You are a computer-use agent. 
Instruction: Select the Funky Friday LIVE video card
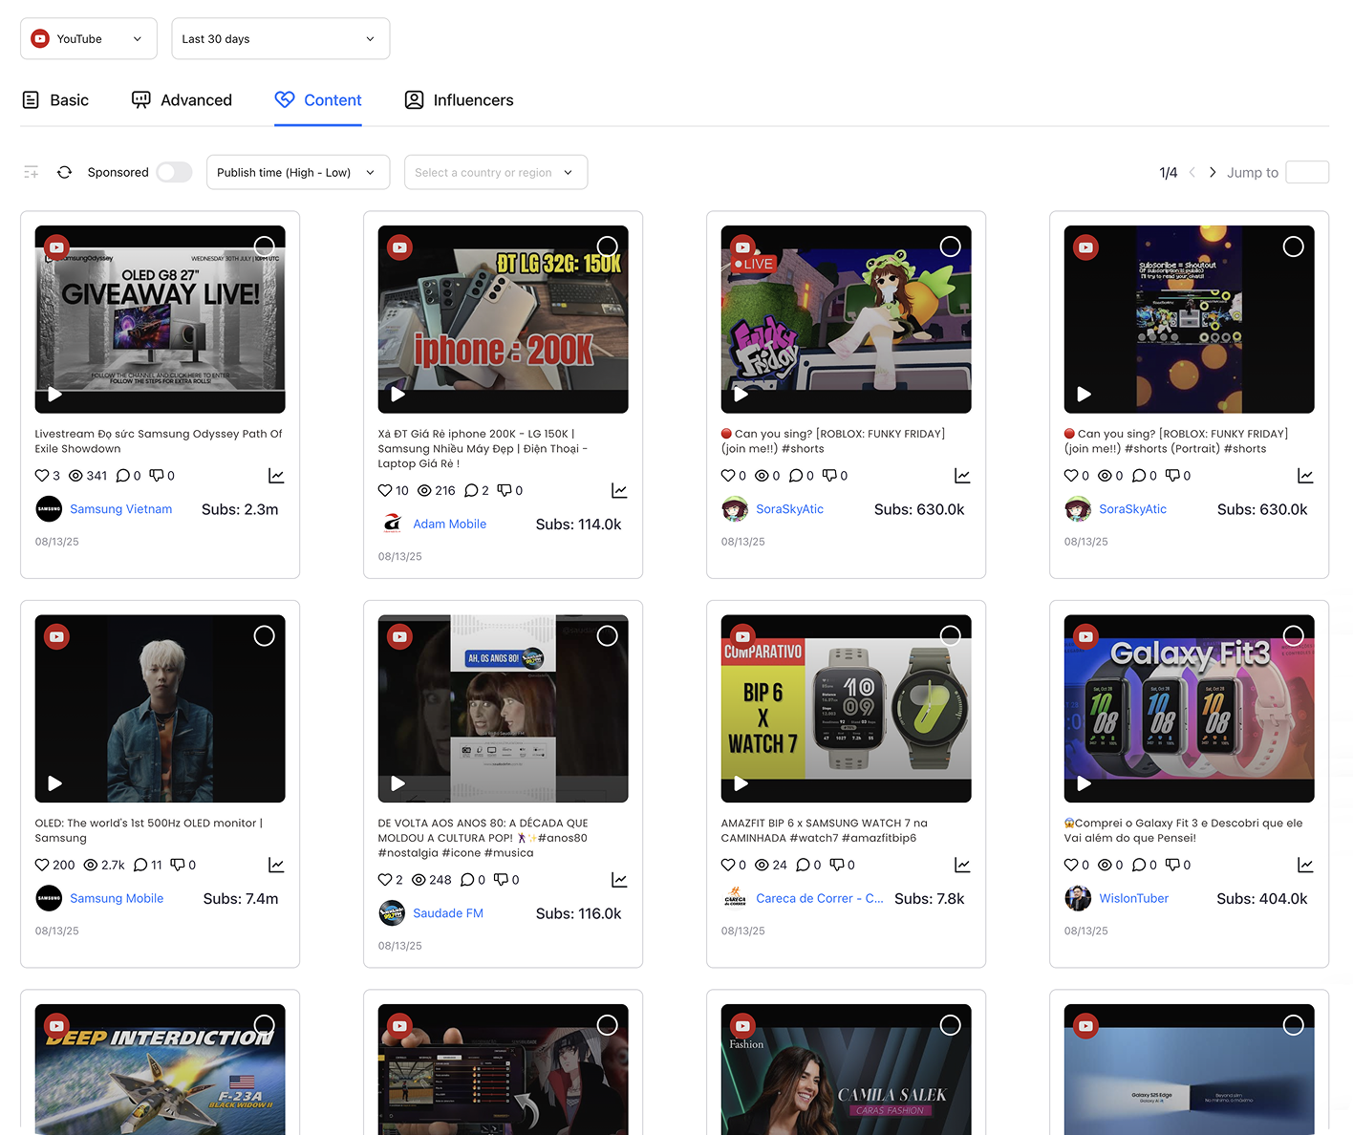(951, 246)
